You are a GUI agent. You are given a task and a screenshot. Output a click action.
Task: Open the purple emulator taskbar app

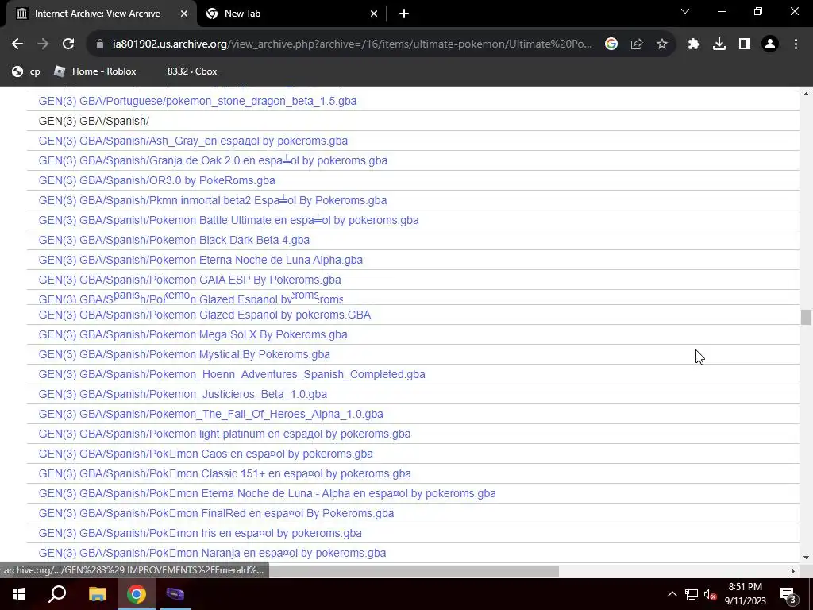[x=175, y=594]
